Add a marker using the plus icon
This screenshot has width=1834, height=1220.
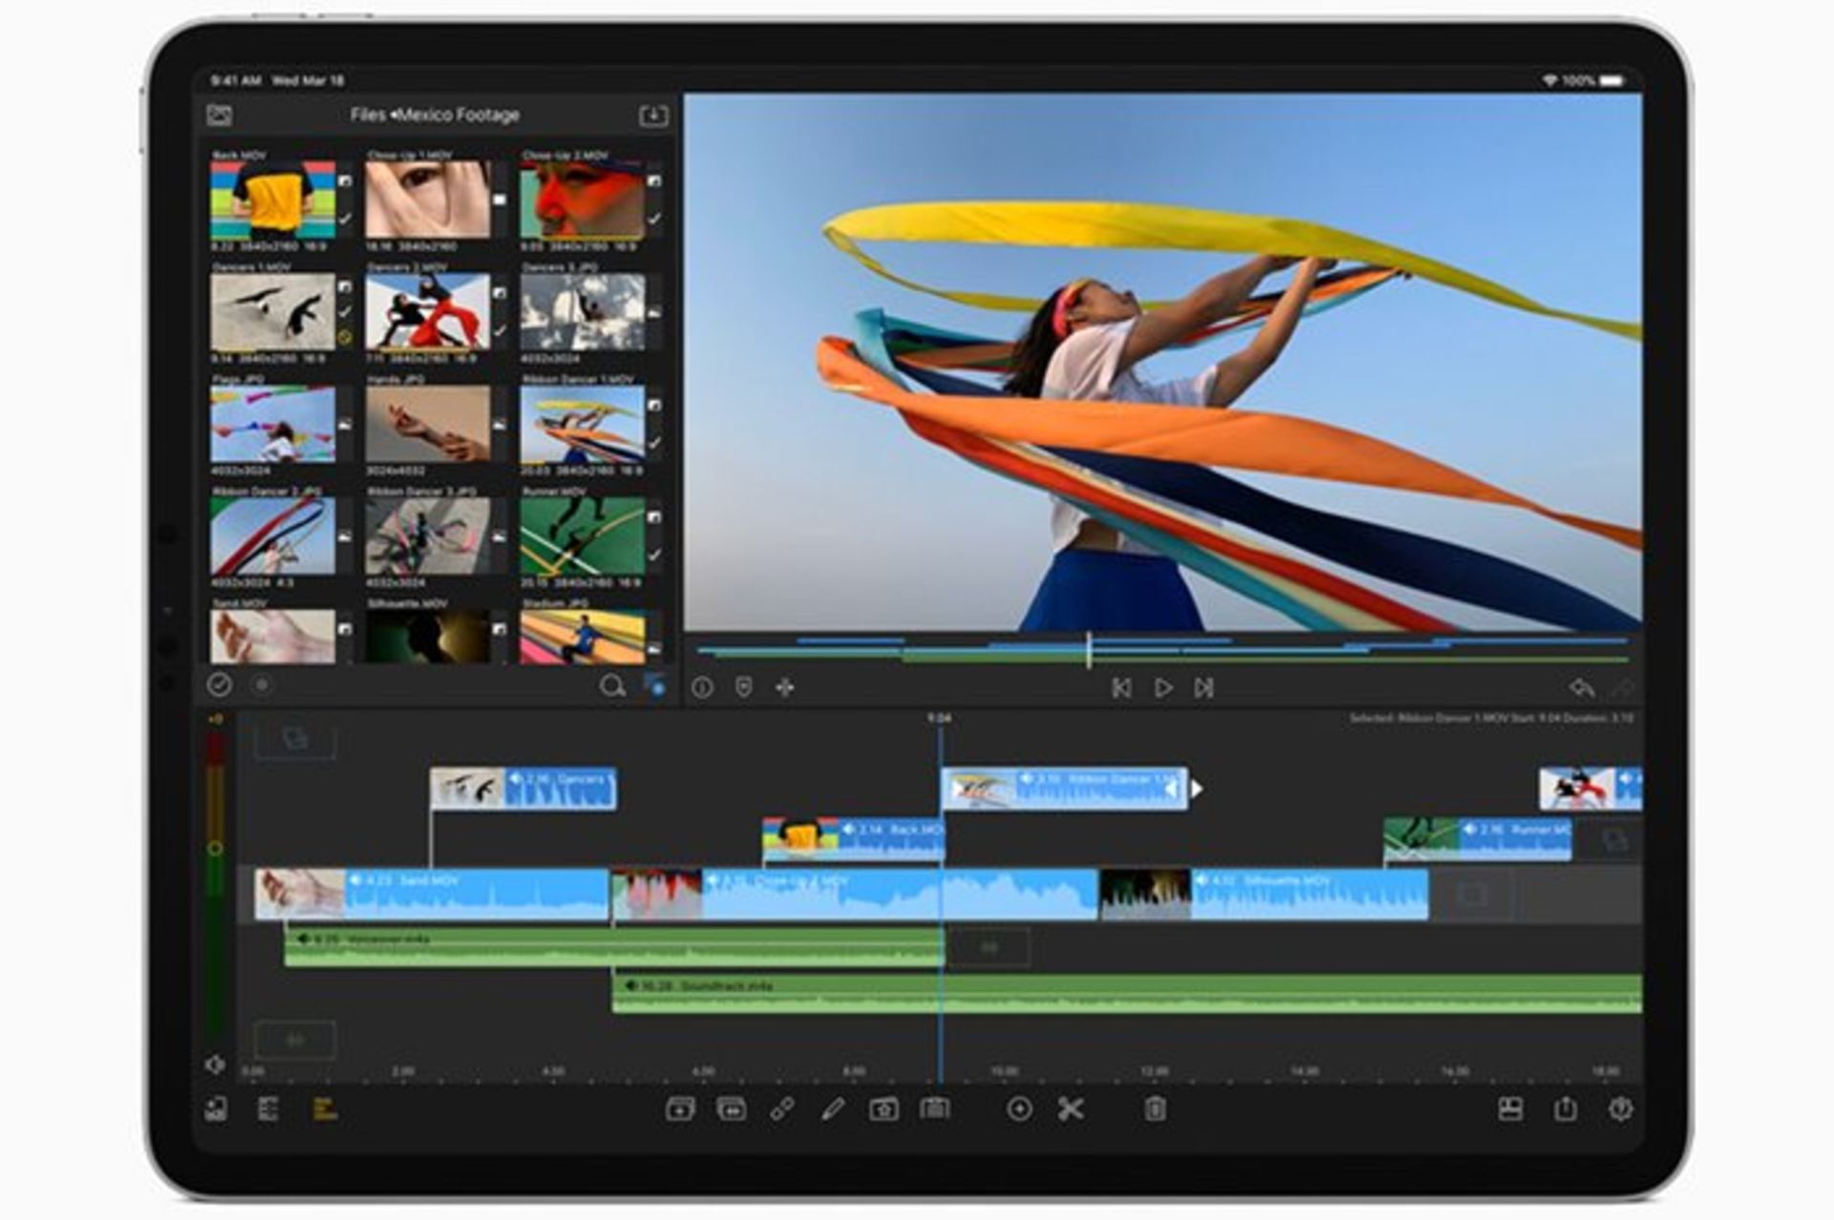click(1019, 1109)
